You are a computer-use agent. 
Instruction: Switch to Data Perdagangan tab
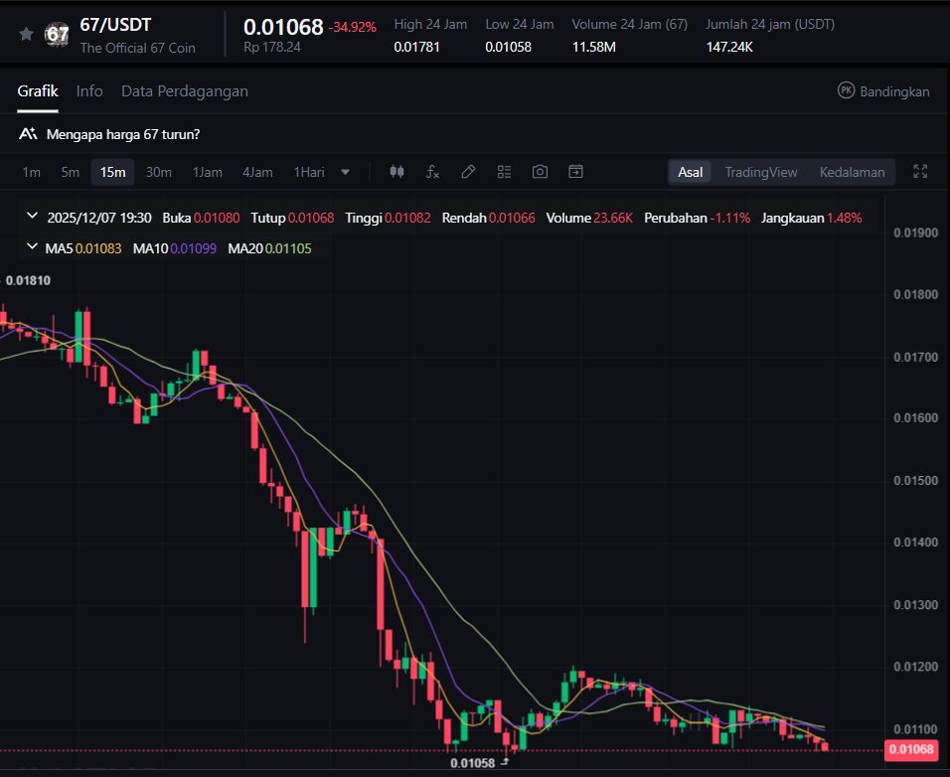tap(185, 91)
